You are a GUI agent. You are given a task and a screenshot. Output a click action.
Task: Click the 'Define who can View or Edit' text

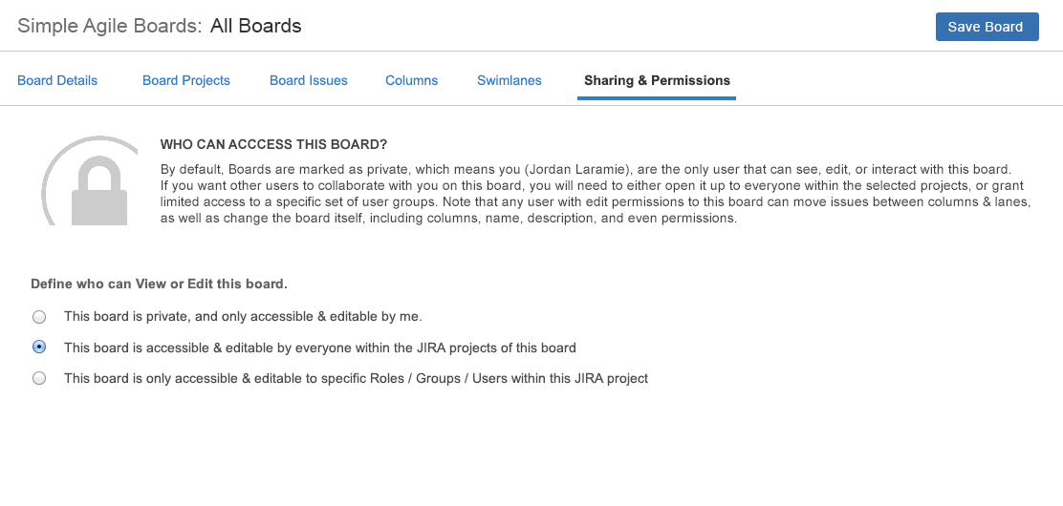coord(160,285)
